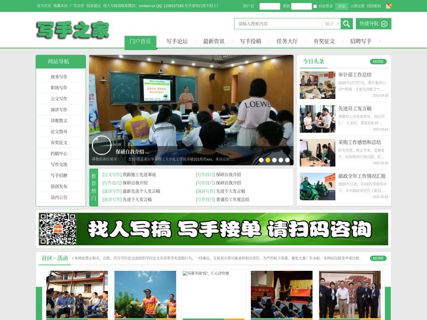
Task: Open the frisbee player activity photo
Action: (x=145, y=295)
